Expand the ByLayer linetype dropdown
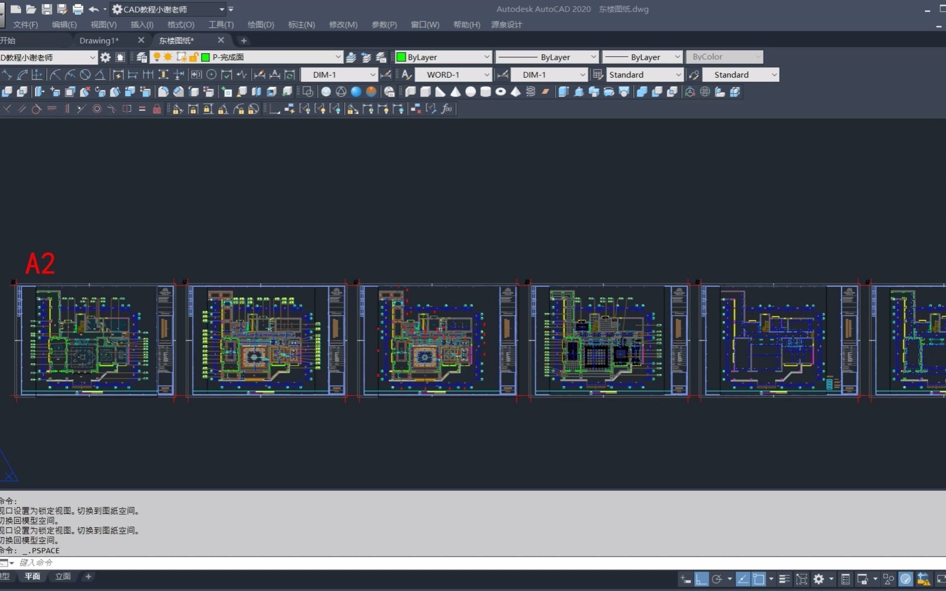This screenshot has height=591, width=946. pyautogui.click(x=593, y=57)
